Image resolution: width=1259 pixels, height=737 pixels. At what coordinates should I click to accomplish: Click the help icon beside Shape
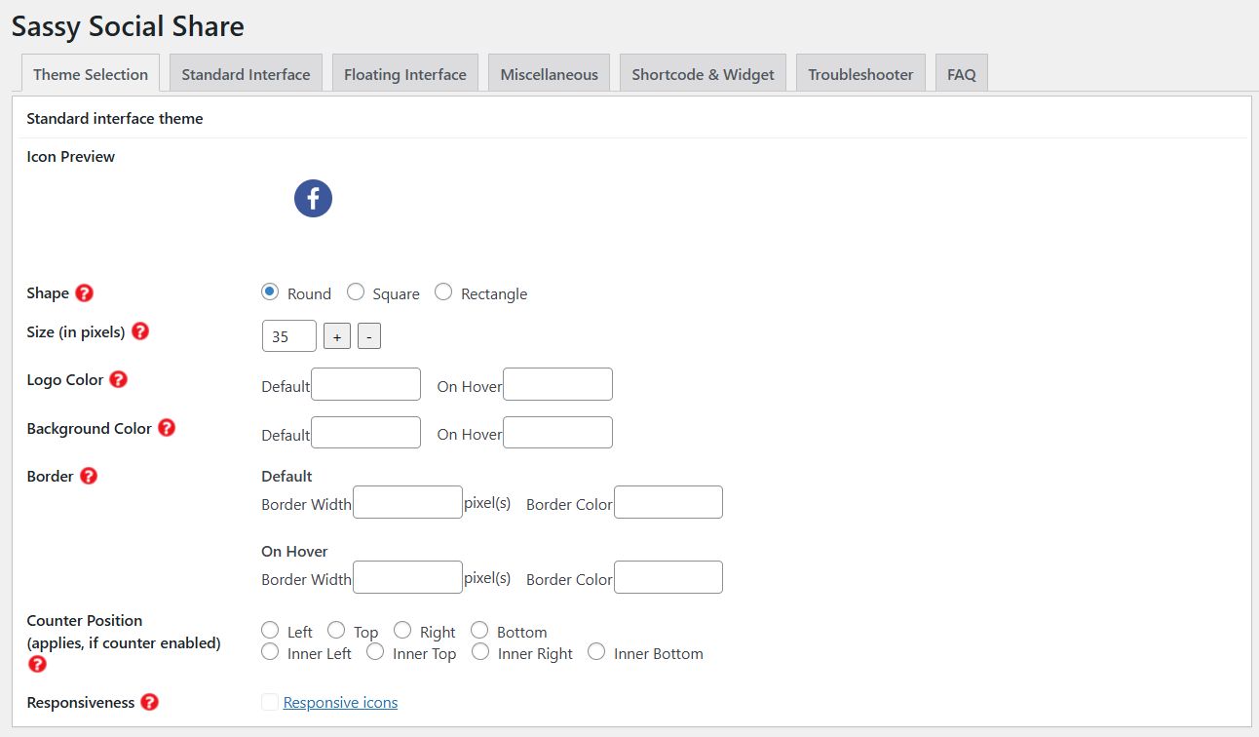[x=85, y=292]
